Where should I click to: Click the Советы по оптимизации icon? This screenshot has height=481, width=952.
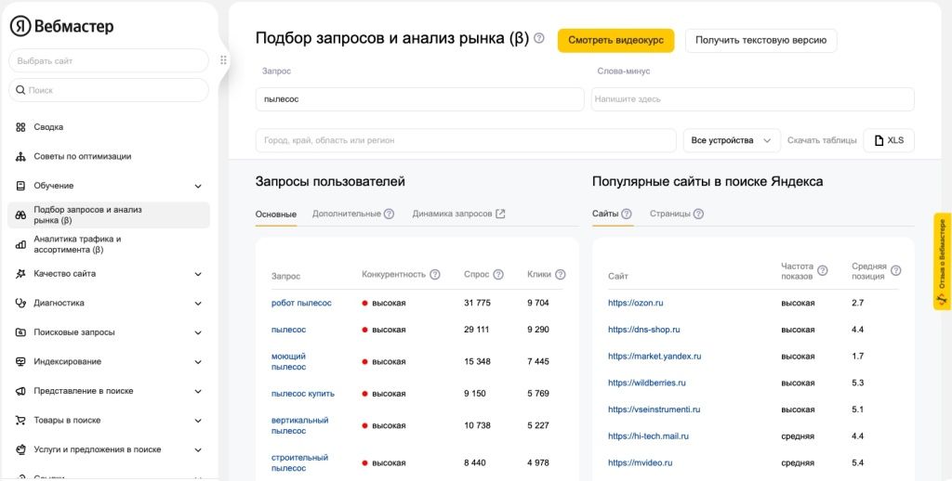point(20,157)
